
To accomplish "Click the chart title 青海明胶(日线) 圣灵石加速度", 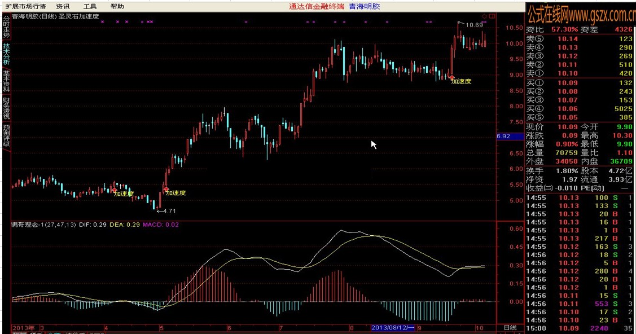I will [55, 16].
